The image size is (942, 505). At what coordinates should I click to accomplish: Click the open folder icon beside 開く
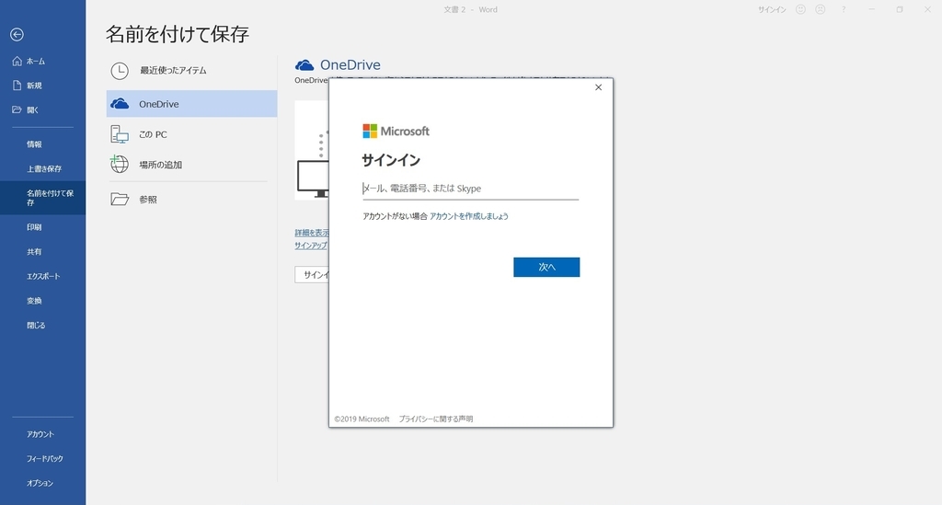tap(17, 109)
